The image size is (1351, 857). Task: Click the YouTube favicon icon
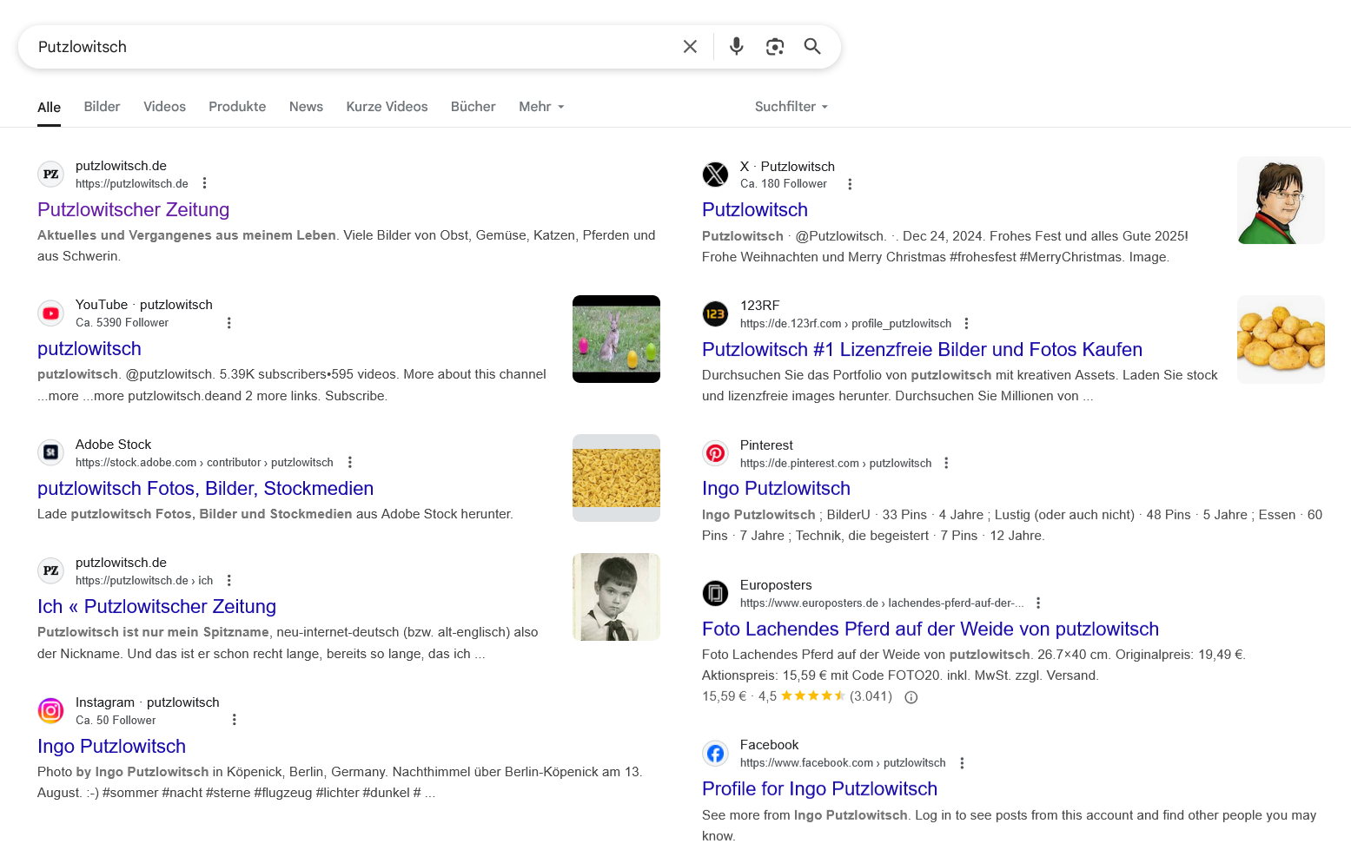[x=51, y=313]
